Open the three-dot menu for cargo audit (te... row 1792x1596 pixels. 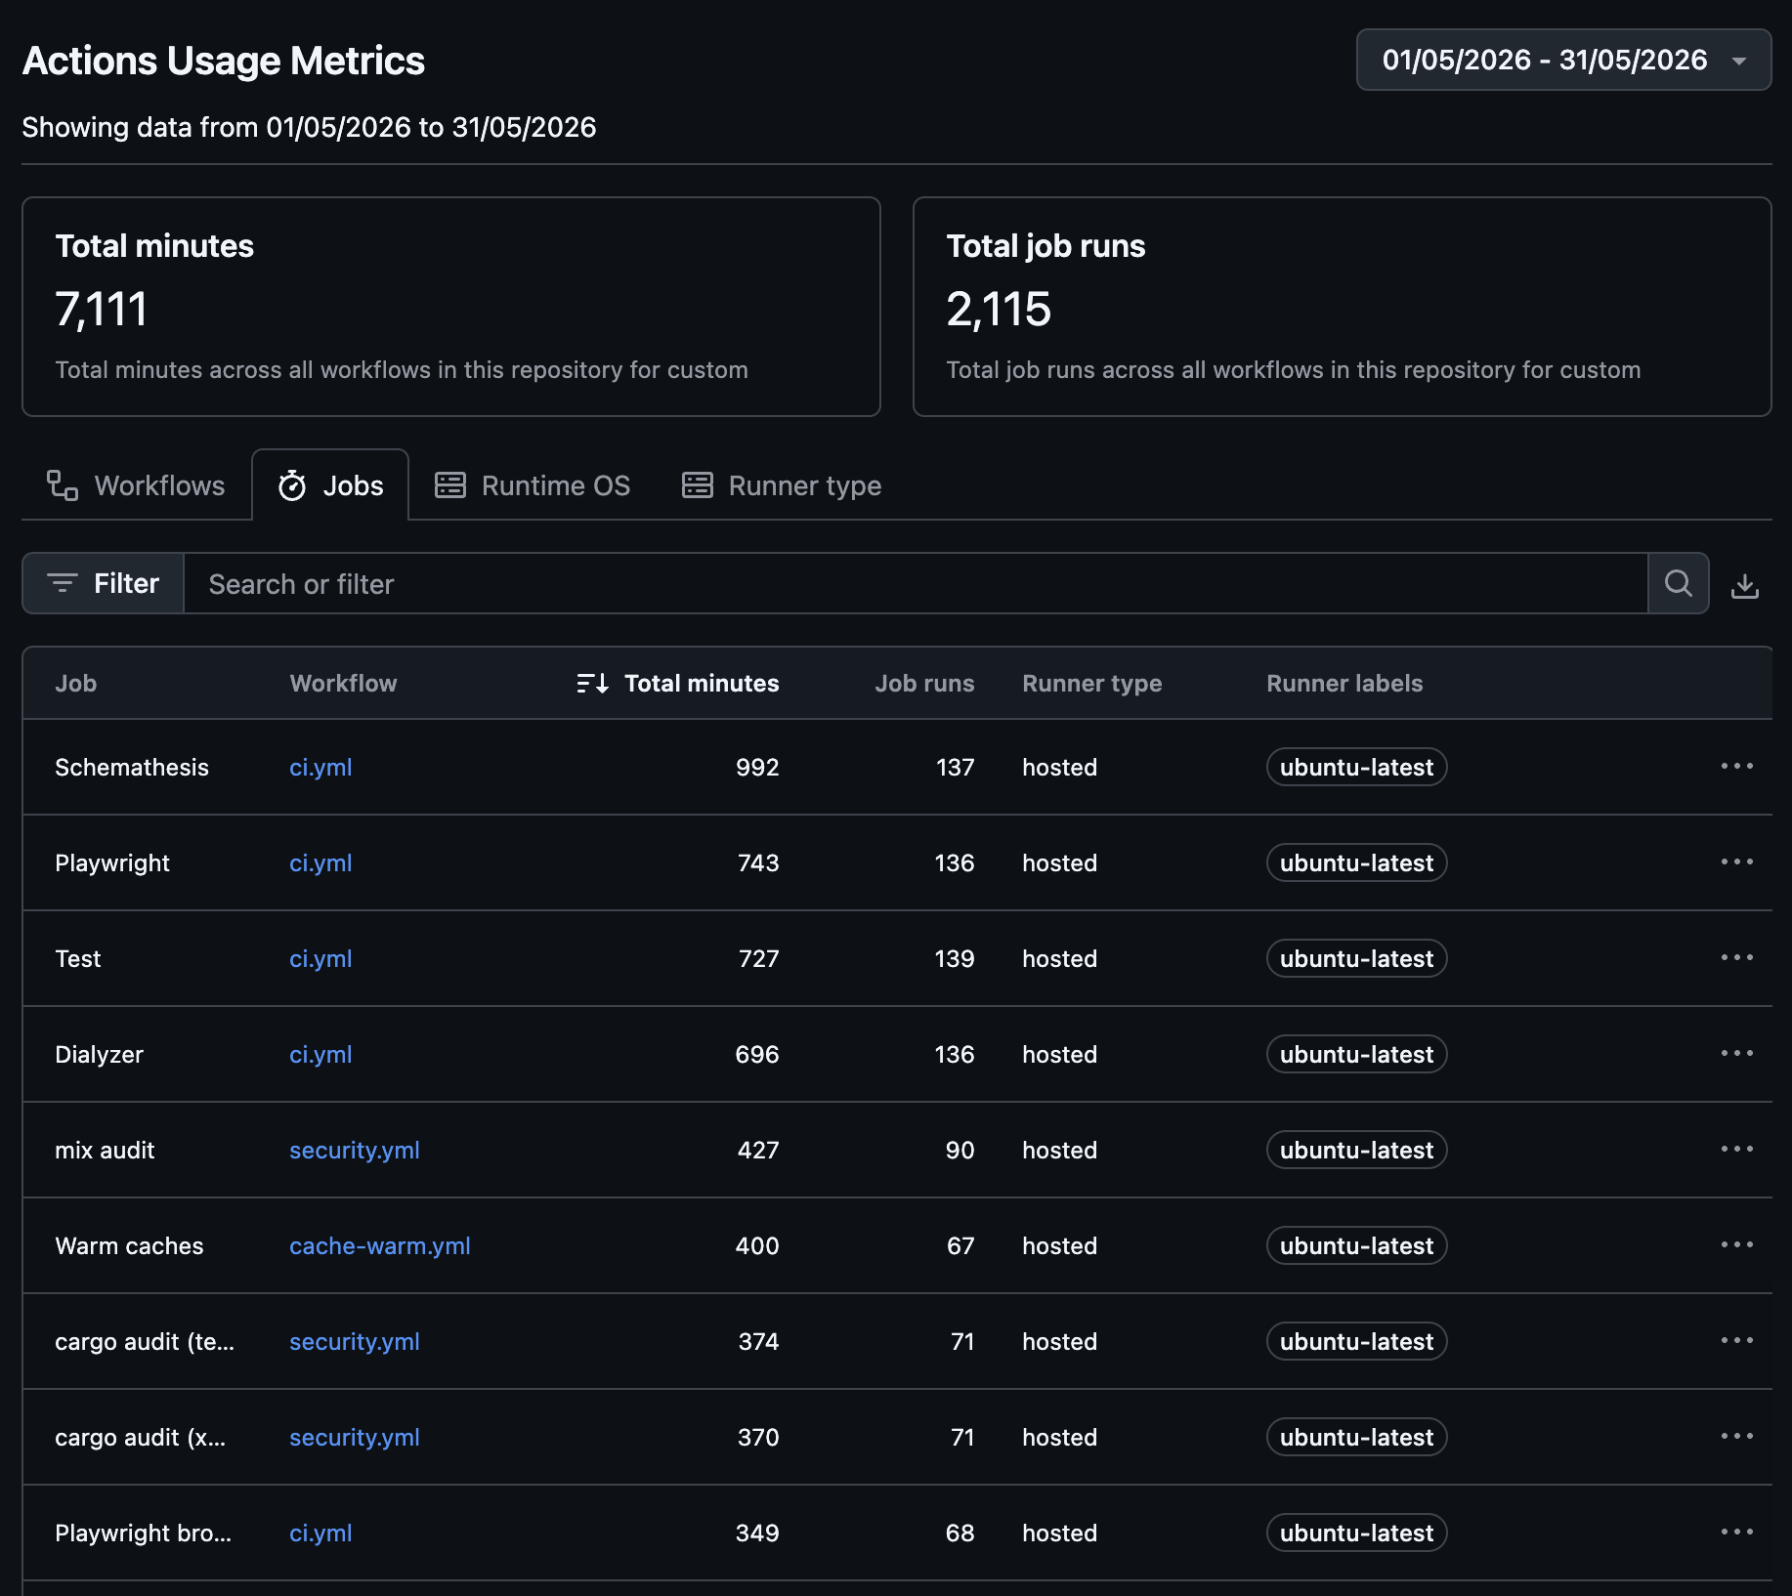(1736, 1340)
